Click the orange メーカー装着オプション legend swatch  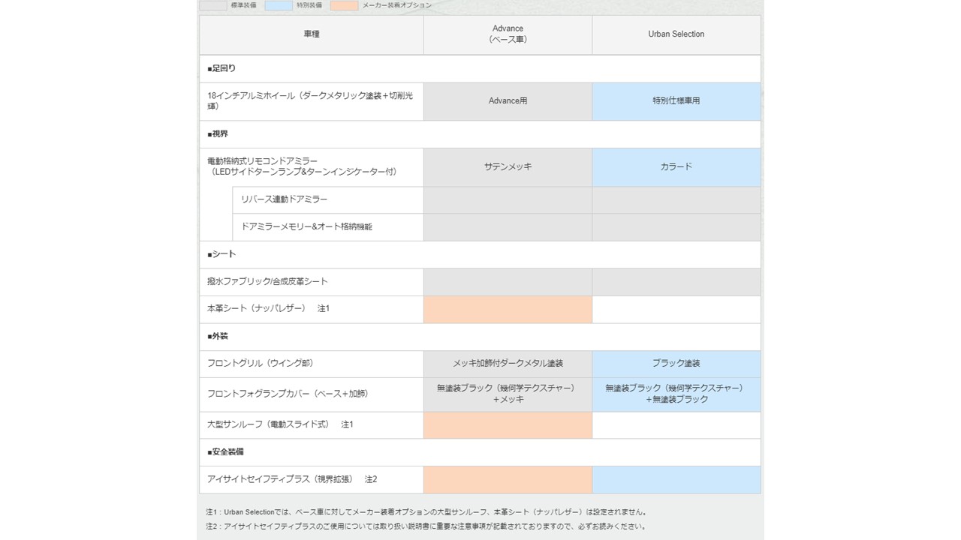point(343,5)
